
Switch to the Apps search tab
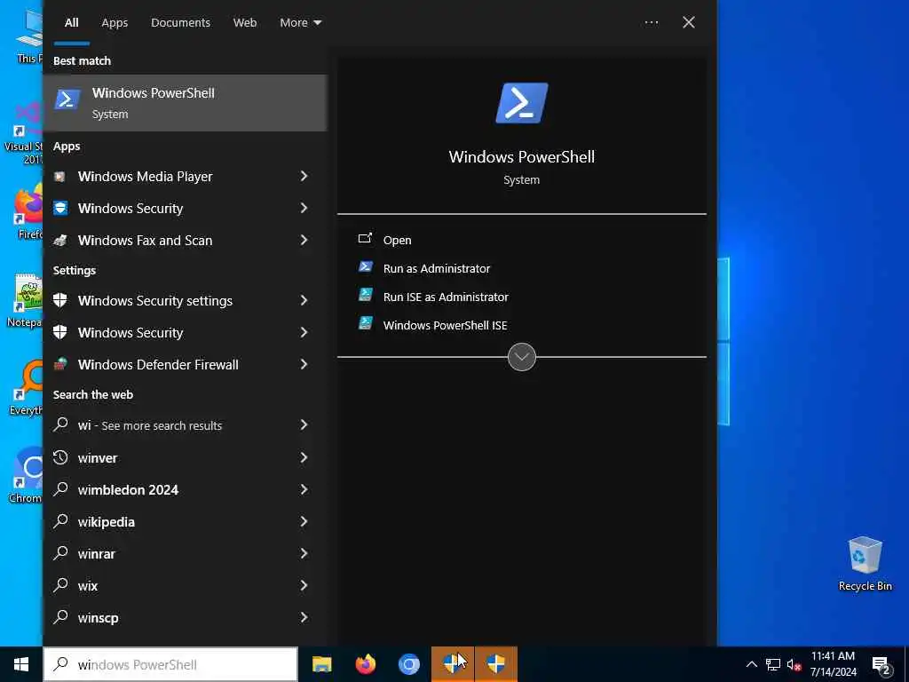pos(115,22)
